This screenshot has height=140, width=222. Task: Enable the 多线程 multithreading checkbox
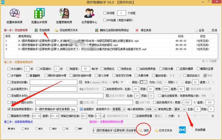pos(104,13)
